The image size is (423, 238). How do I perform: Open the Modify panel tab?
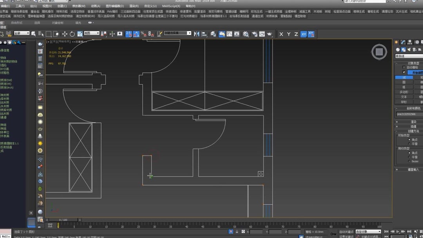point(403,42)
